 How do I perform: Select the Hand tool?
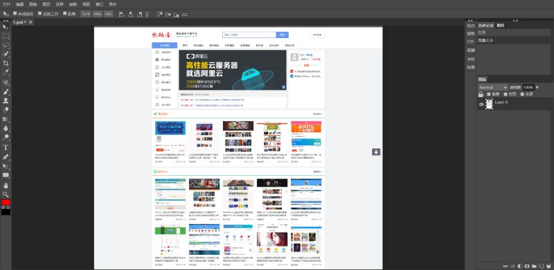pos(6,185)
